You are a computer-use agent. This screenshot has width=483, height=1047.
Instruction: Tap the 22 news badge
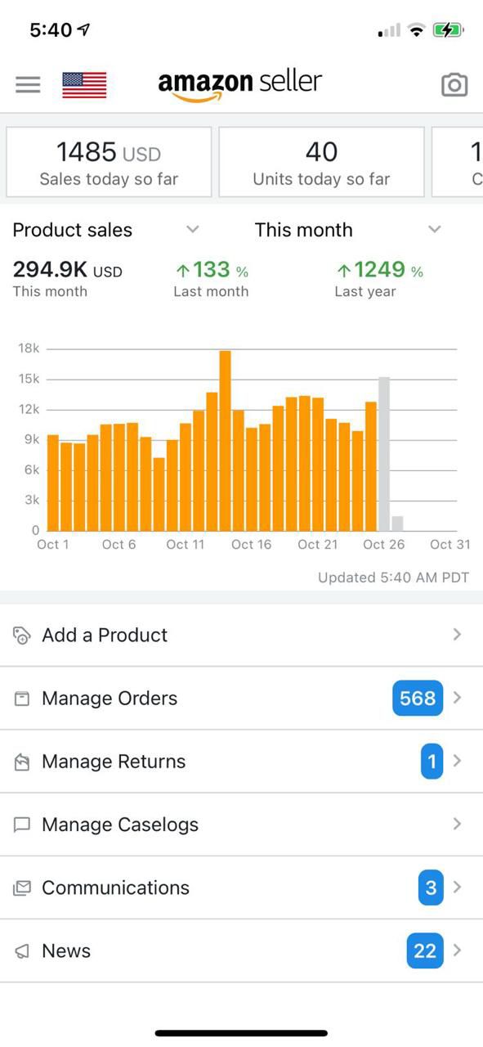pos(425,950)
